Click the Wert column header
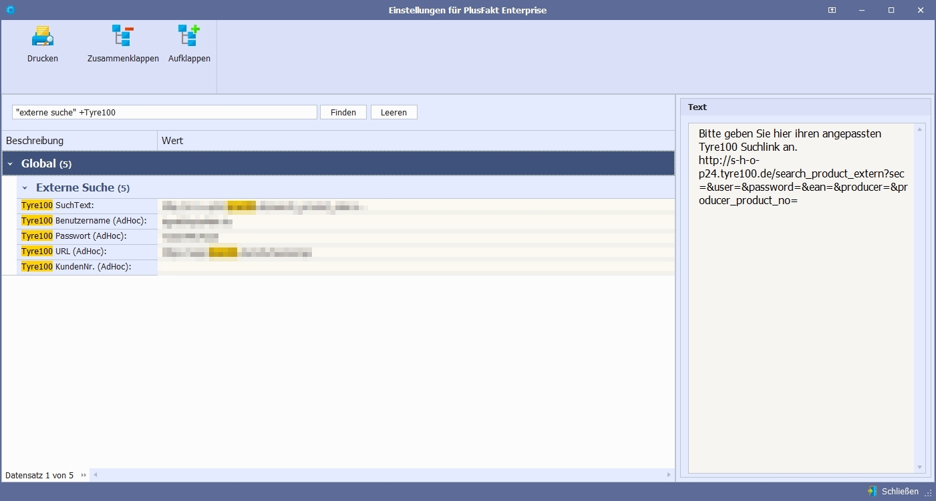The width and height of the screenshot is (936, 501). (x=416, y=141)
